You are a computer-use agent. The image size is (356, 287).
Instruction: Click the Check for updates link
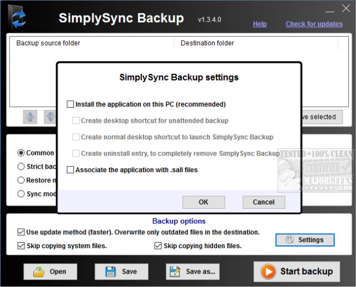pyautogui.click(x=314, y=24)
